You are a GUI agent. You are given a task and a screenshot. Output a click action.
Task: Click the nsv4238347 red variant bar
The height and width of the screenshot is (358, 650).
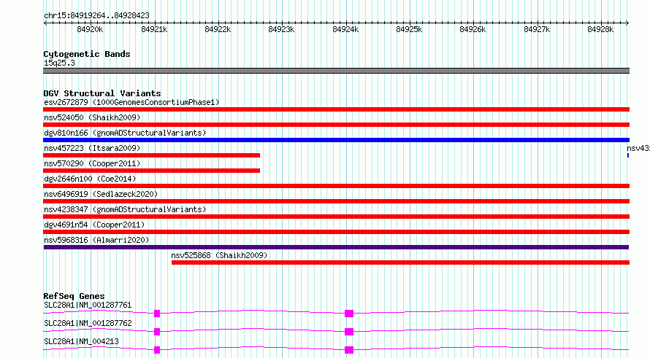(x=336, y=217)
